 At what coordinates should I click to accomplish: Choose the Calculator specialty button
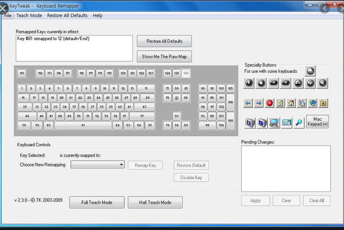(287, 122)
